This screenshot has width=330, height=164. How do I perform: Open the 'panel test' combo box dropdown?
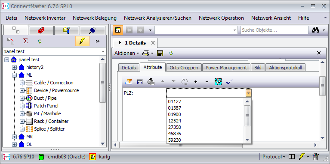click(103, 51)
